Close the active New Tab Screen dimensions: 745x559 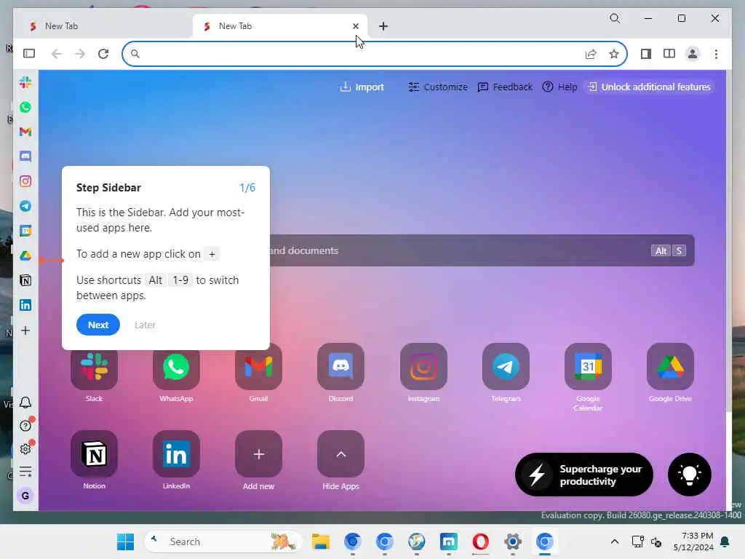[x=355, y=26]
